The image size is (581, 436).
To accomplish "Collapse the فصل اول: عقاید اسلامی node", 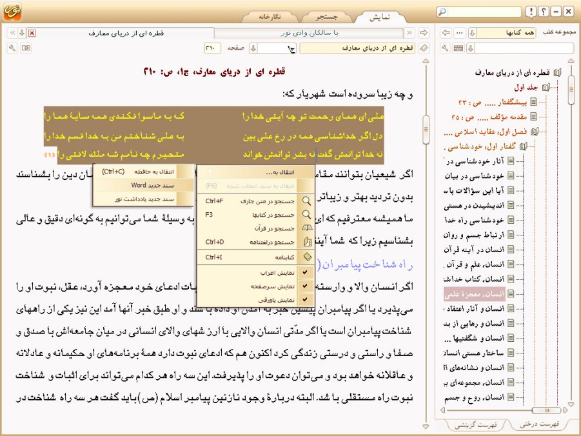I will [x=535, y=132].
